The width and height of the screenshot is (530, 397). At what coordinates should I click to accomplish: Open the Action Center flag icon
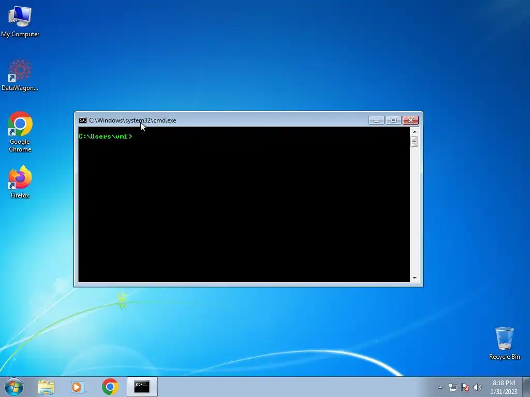click(465, 387)
